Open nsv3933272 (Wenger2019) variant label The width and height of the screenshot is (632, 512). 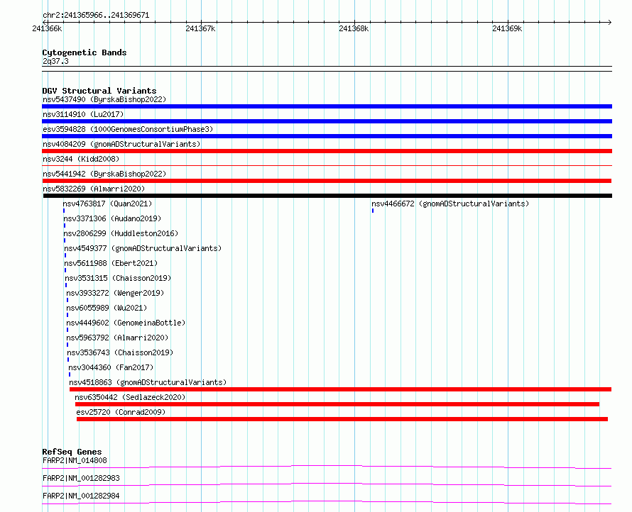click(x=115, y=293)
